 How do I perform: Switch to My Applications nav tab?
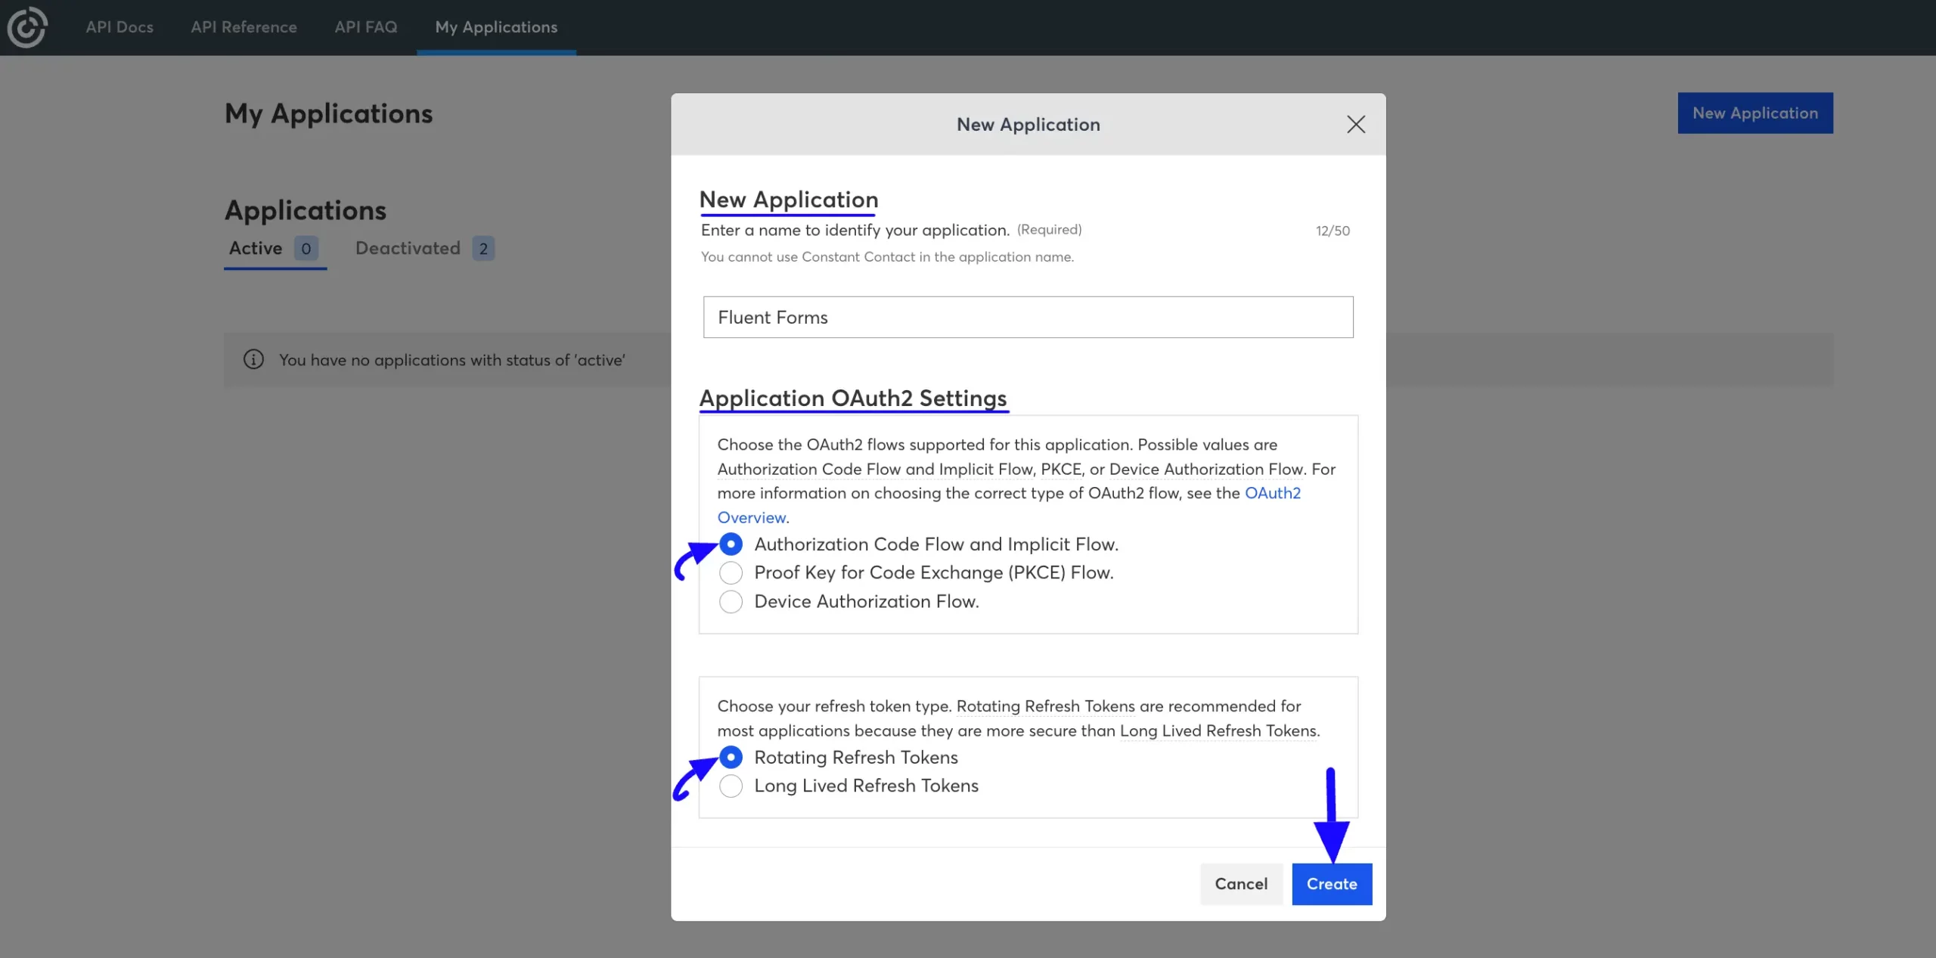496,27
